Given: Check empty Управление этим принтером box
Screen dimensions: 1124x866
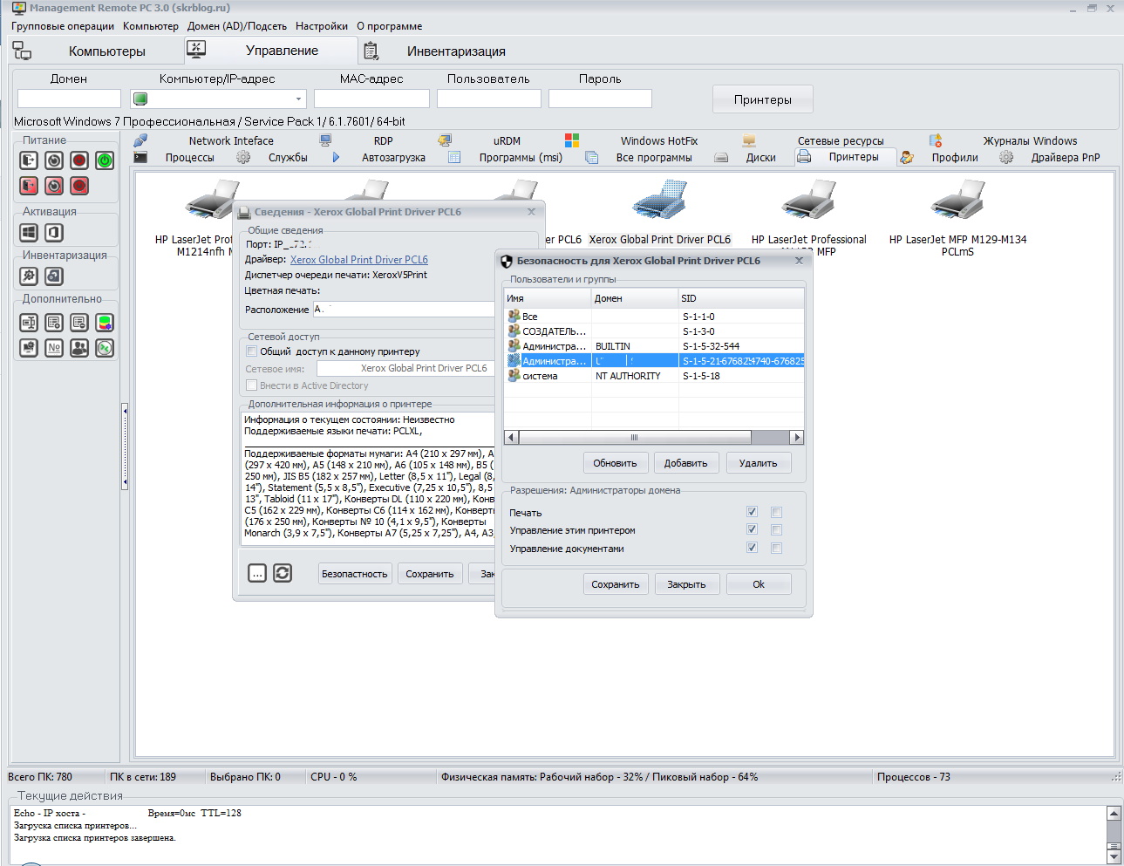Looking at the screenshot, I should pyautogui.click(x=776, y=529).
